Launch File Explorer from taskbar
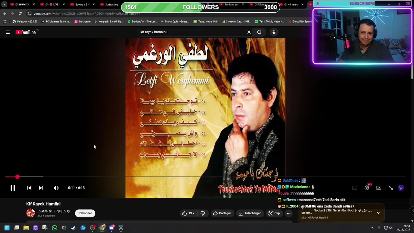 [26, 228]
